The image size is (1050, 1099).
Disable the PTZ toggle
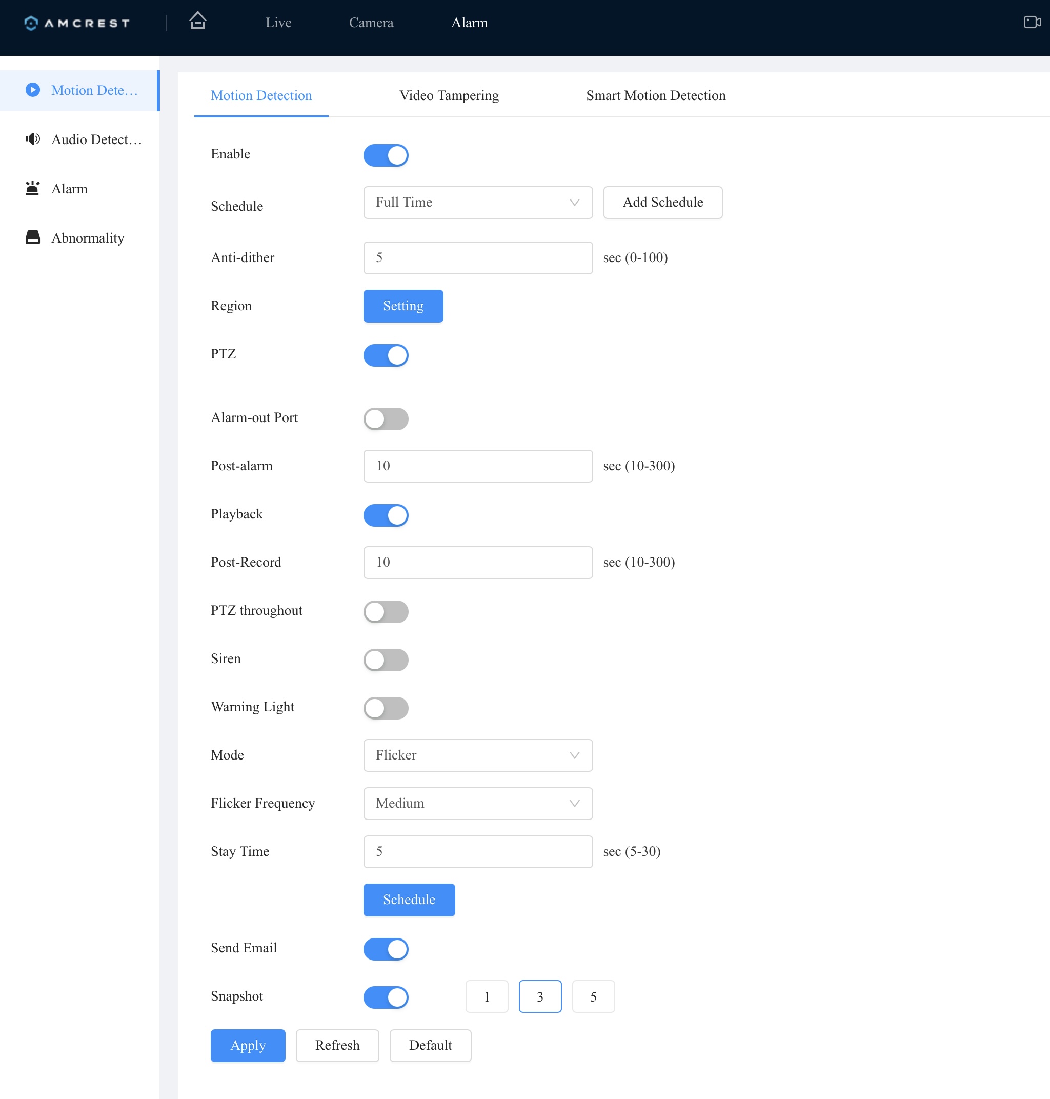tap(386, 355)
